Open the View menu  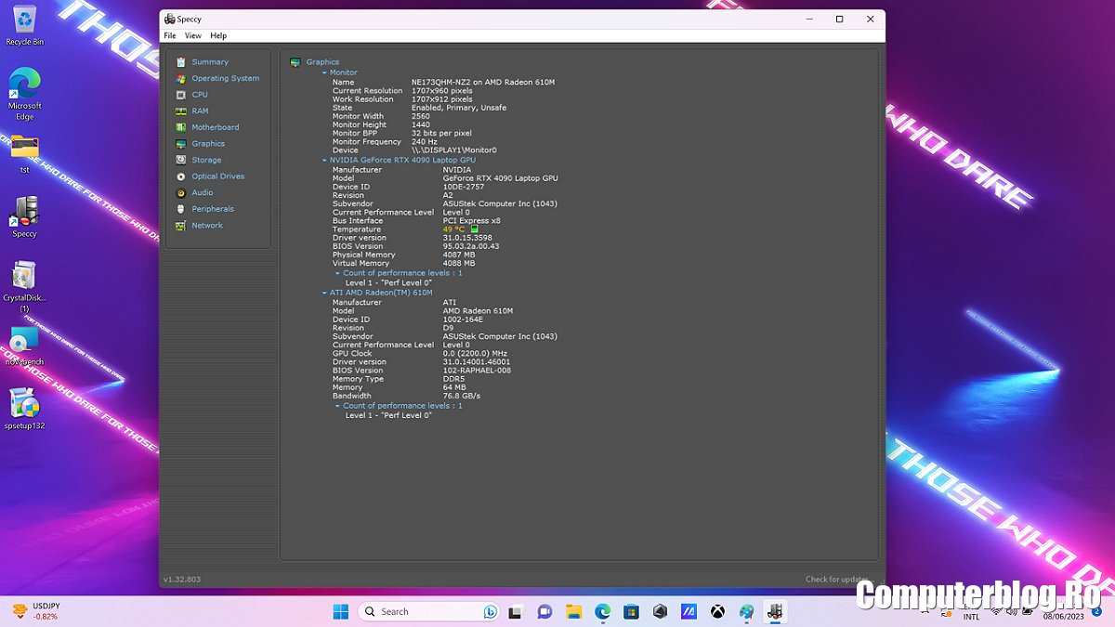(192, 35)
